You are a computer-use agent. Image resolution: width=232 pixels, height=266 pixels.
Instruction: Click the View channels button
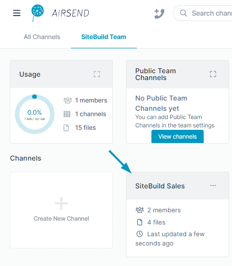177,136
